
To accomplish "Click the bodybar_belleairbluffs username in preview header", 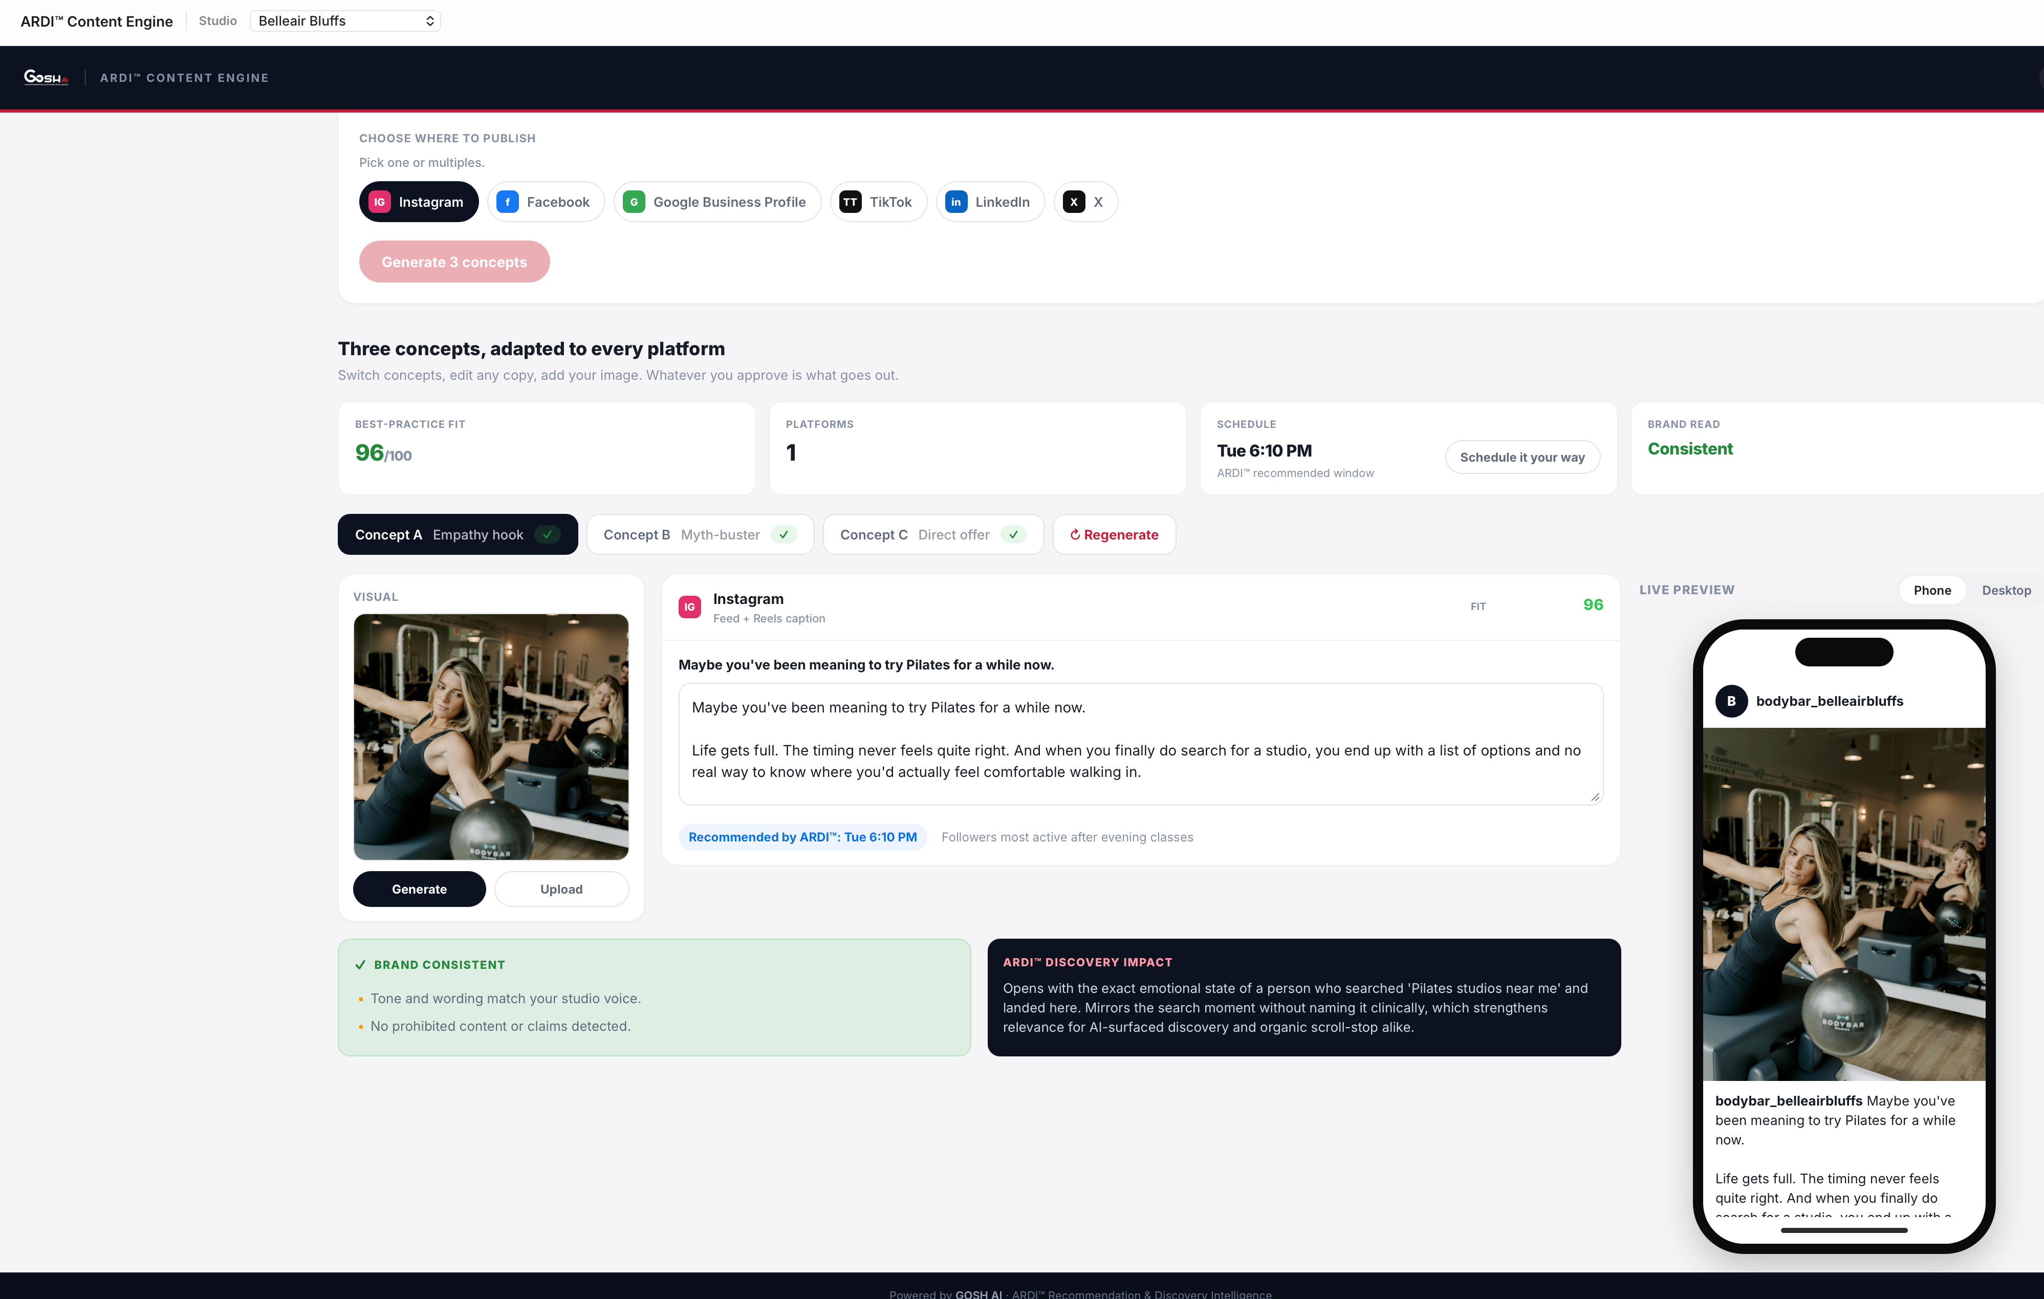I will [1829, 701].
